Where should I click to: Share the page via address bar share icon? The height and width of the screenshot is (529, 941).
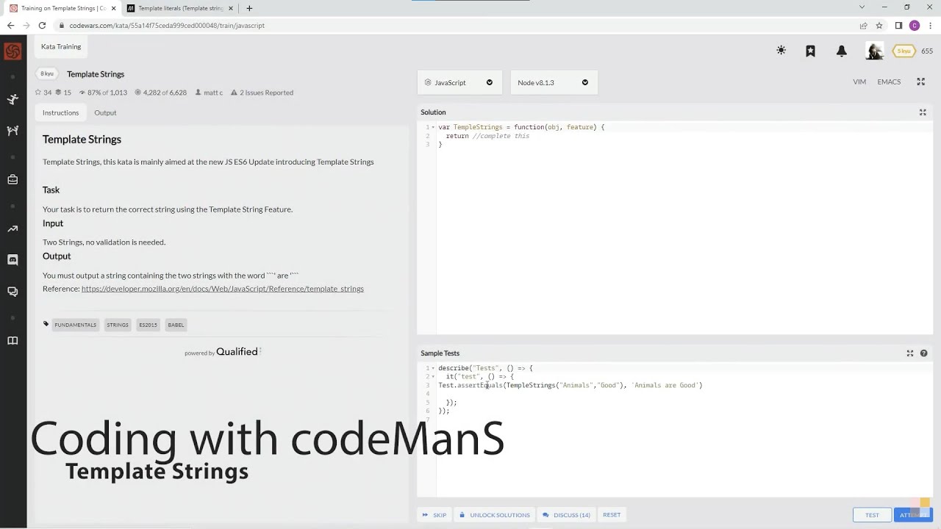click(x=863, y=25)
